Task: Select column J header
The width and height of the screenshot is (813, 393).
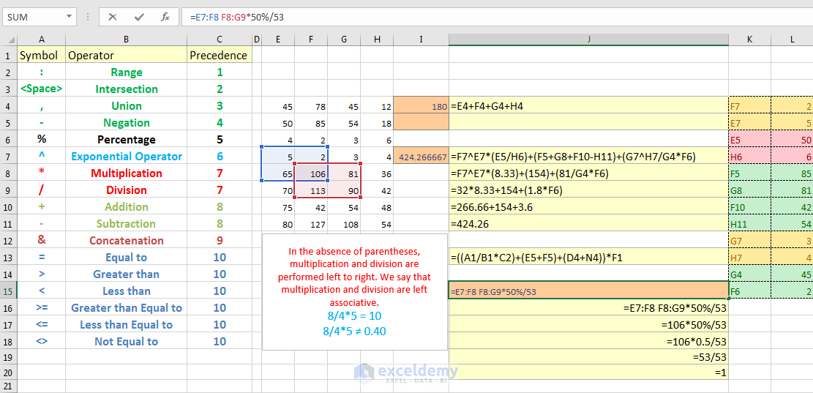Action: [x=588, y=40]
